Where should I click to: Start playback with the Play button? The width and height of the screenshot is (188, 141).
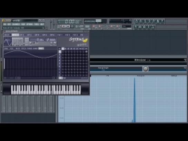64,26
